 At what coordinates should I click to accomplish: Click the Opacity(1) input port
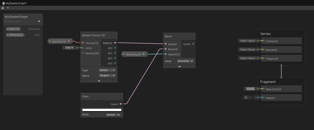point(166,54)
